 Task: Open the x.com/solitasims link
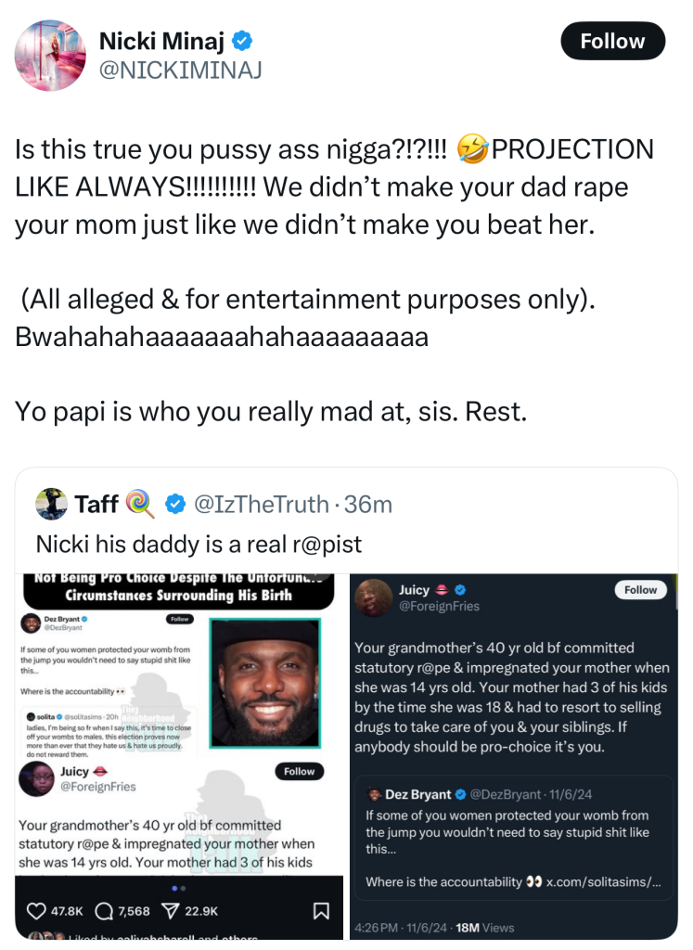[x=603, y=881]
